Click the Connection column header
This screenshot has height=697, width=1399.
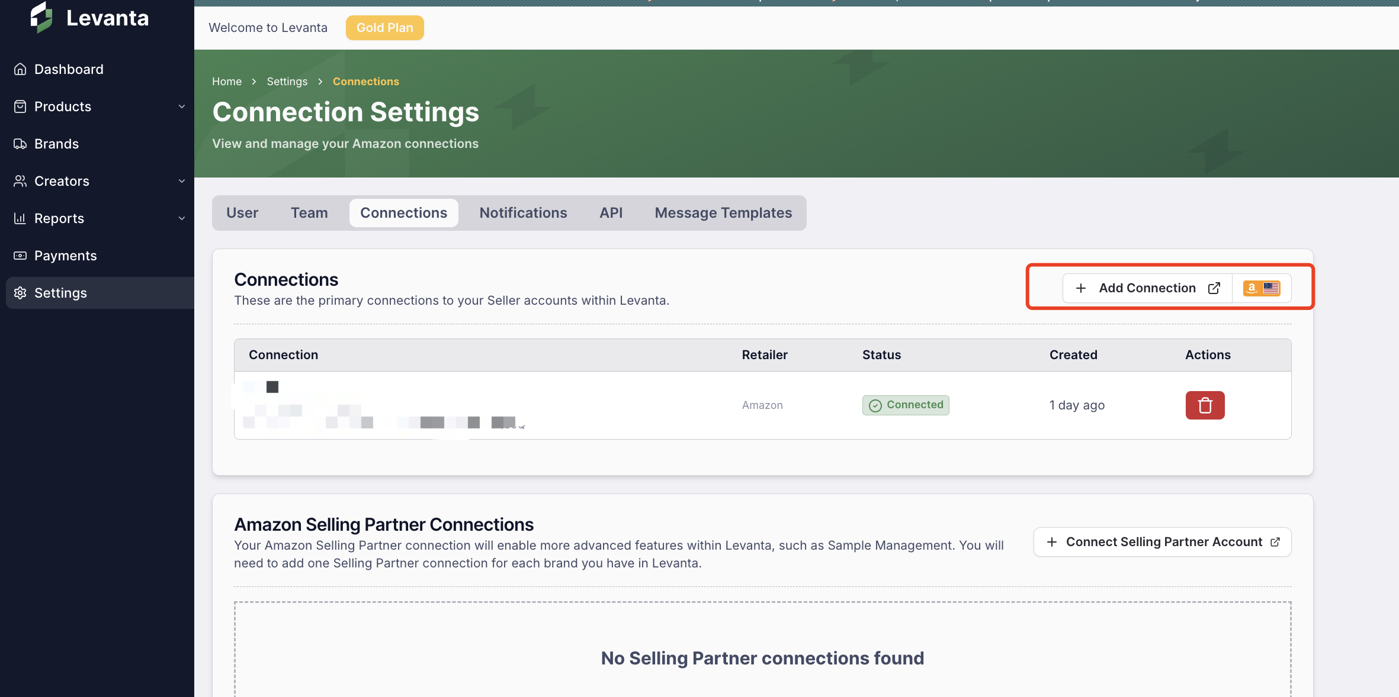click(283, 355)
